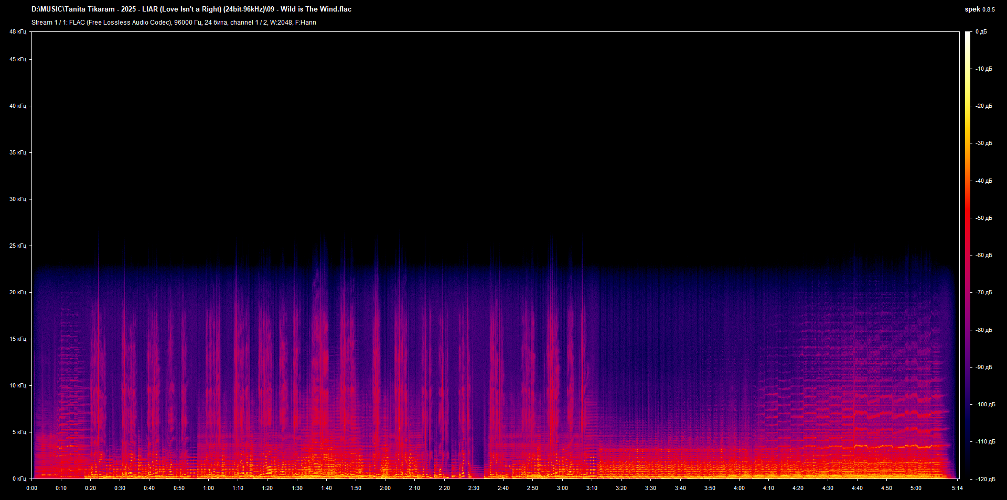
Task: Click the 20 кГц frequency axis label
Action: 17,292
